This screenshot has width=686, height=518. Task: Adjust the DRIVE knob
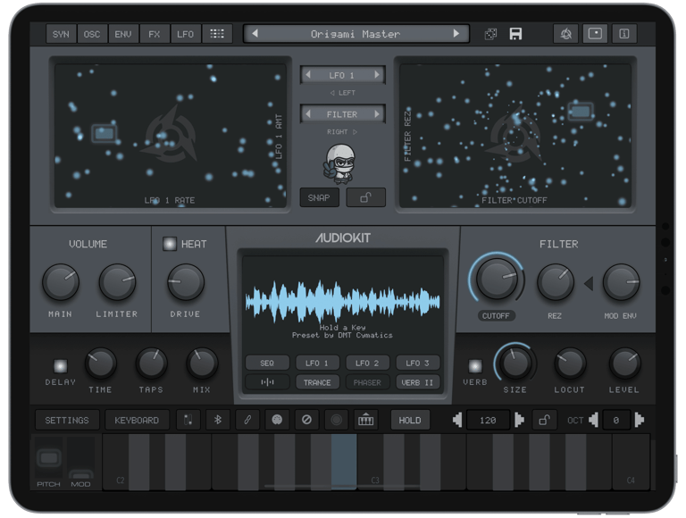coord(186,282)
